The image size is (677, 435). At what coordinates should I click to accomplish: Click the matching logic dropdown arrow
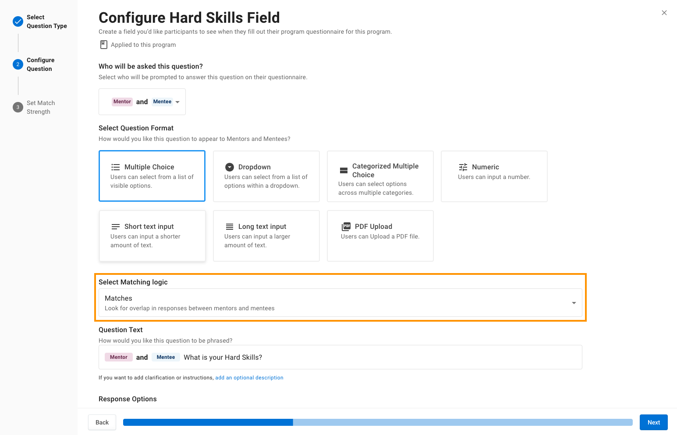coord(574,303)
